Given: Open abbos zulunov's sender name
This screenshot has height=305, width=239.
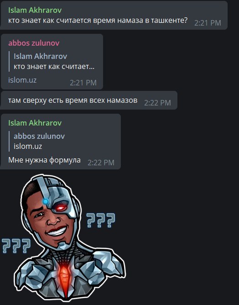Looking at the screenshot, I should pos(34,43).
